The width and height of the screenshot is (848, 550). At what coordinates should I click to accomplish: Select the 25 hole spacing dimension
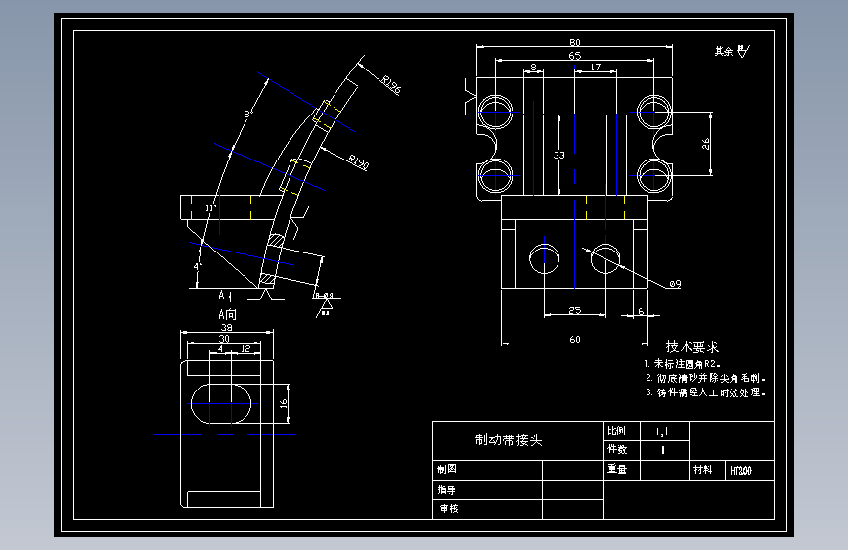point(575,310)
